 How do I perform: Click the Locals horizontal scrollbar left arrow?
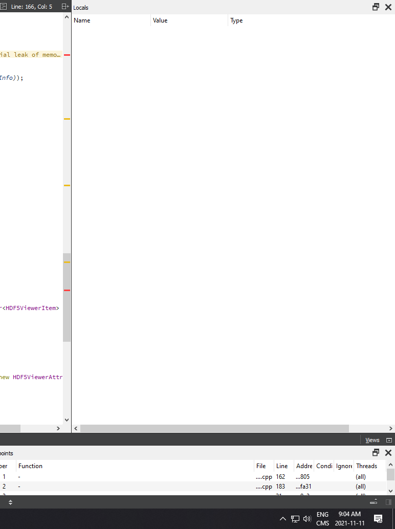76,428
